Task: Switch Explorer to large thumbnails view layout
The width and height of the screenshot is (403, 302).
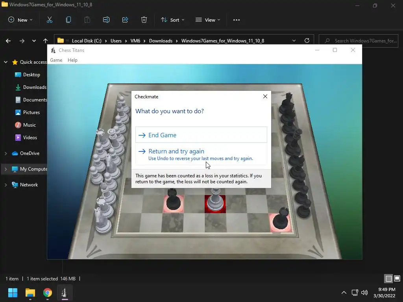Action: click(397, 278)
